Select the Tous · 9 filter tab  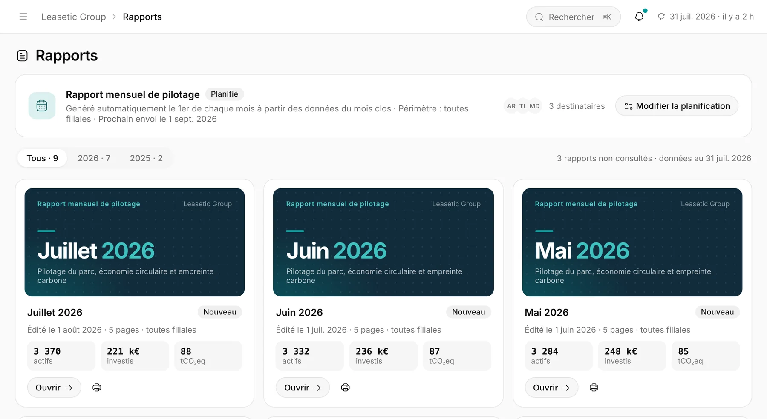pos(42,158)
